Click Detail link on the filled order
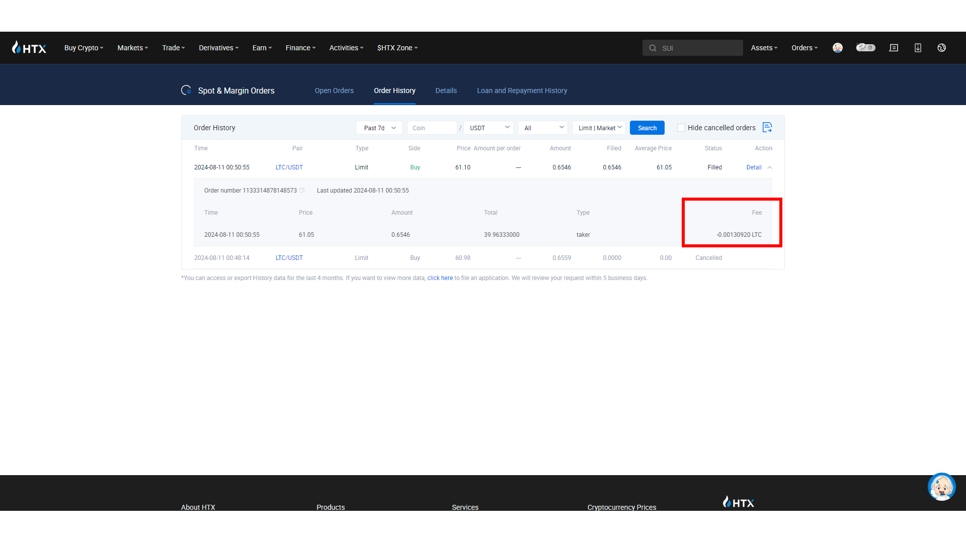Viewport: 966px width, 543px height. [x=754, y=167]
